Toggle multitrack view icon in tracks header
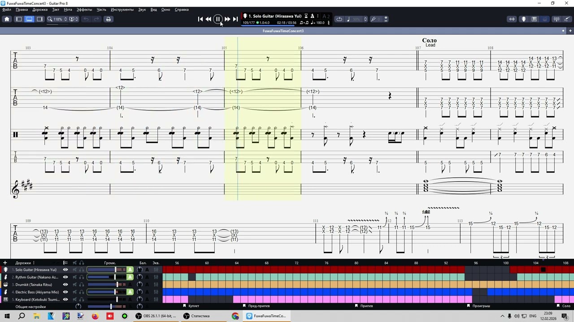This screenshot has width=574, height=322. click(65, 263)
